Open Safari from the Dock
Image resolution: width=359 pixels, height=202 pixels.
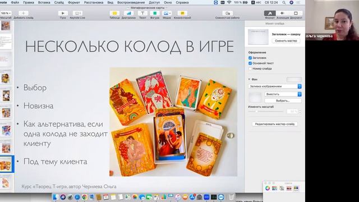tap(77, 197)
